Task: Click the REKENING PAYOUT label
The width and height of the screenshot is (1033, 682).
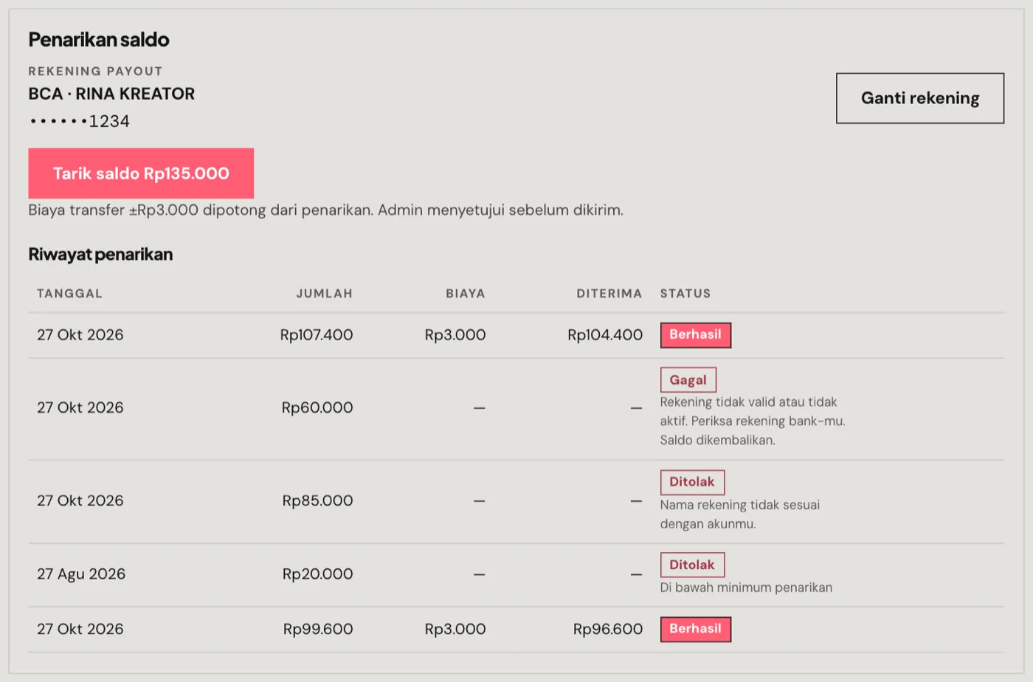Action: click(x=95, y=71)
